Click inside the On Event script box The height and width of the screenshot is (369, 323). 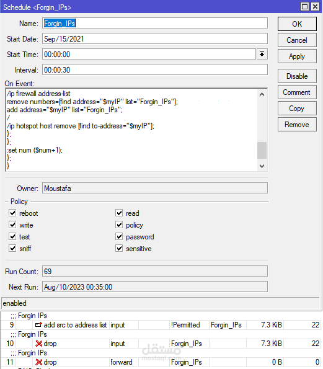[x=131, y=130]
